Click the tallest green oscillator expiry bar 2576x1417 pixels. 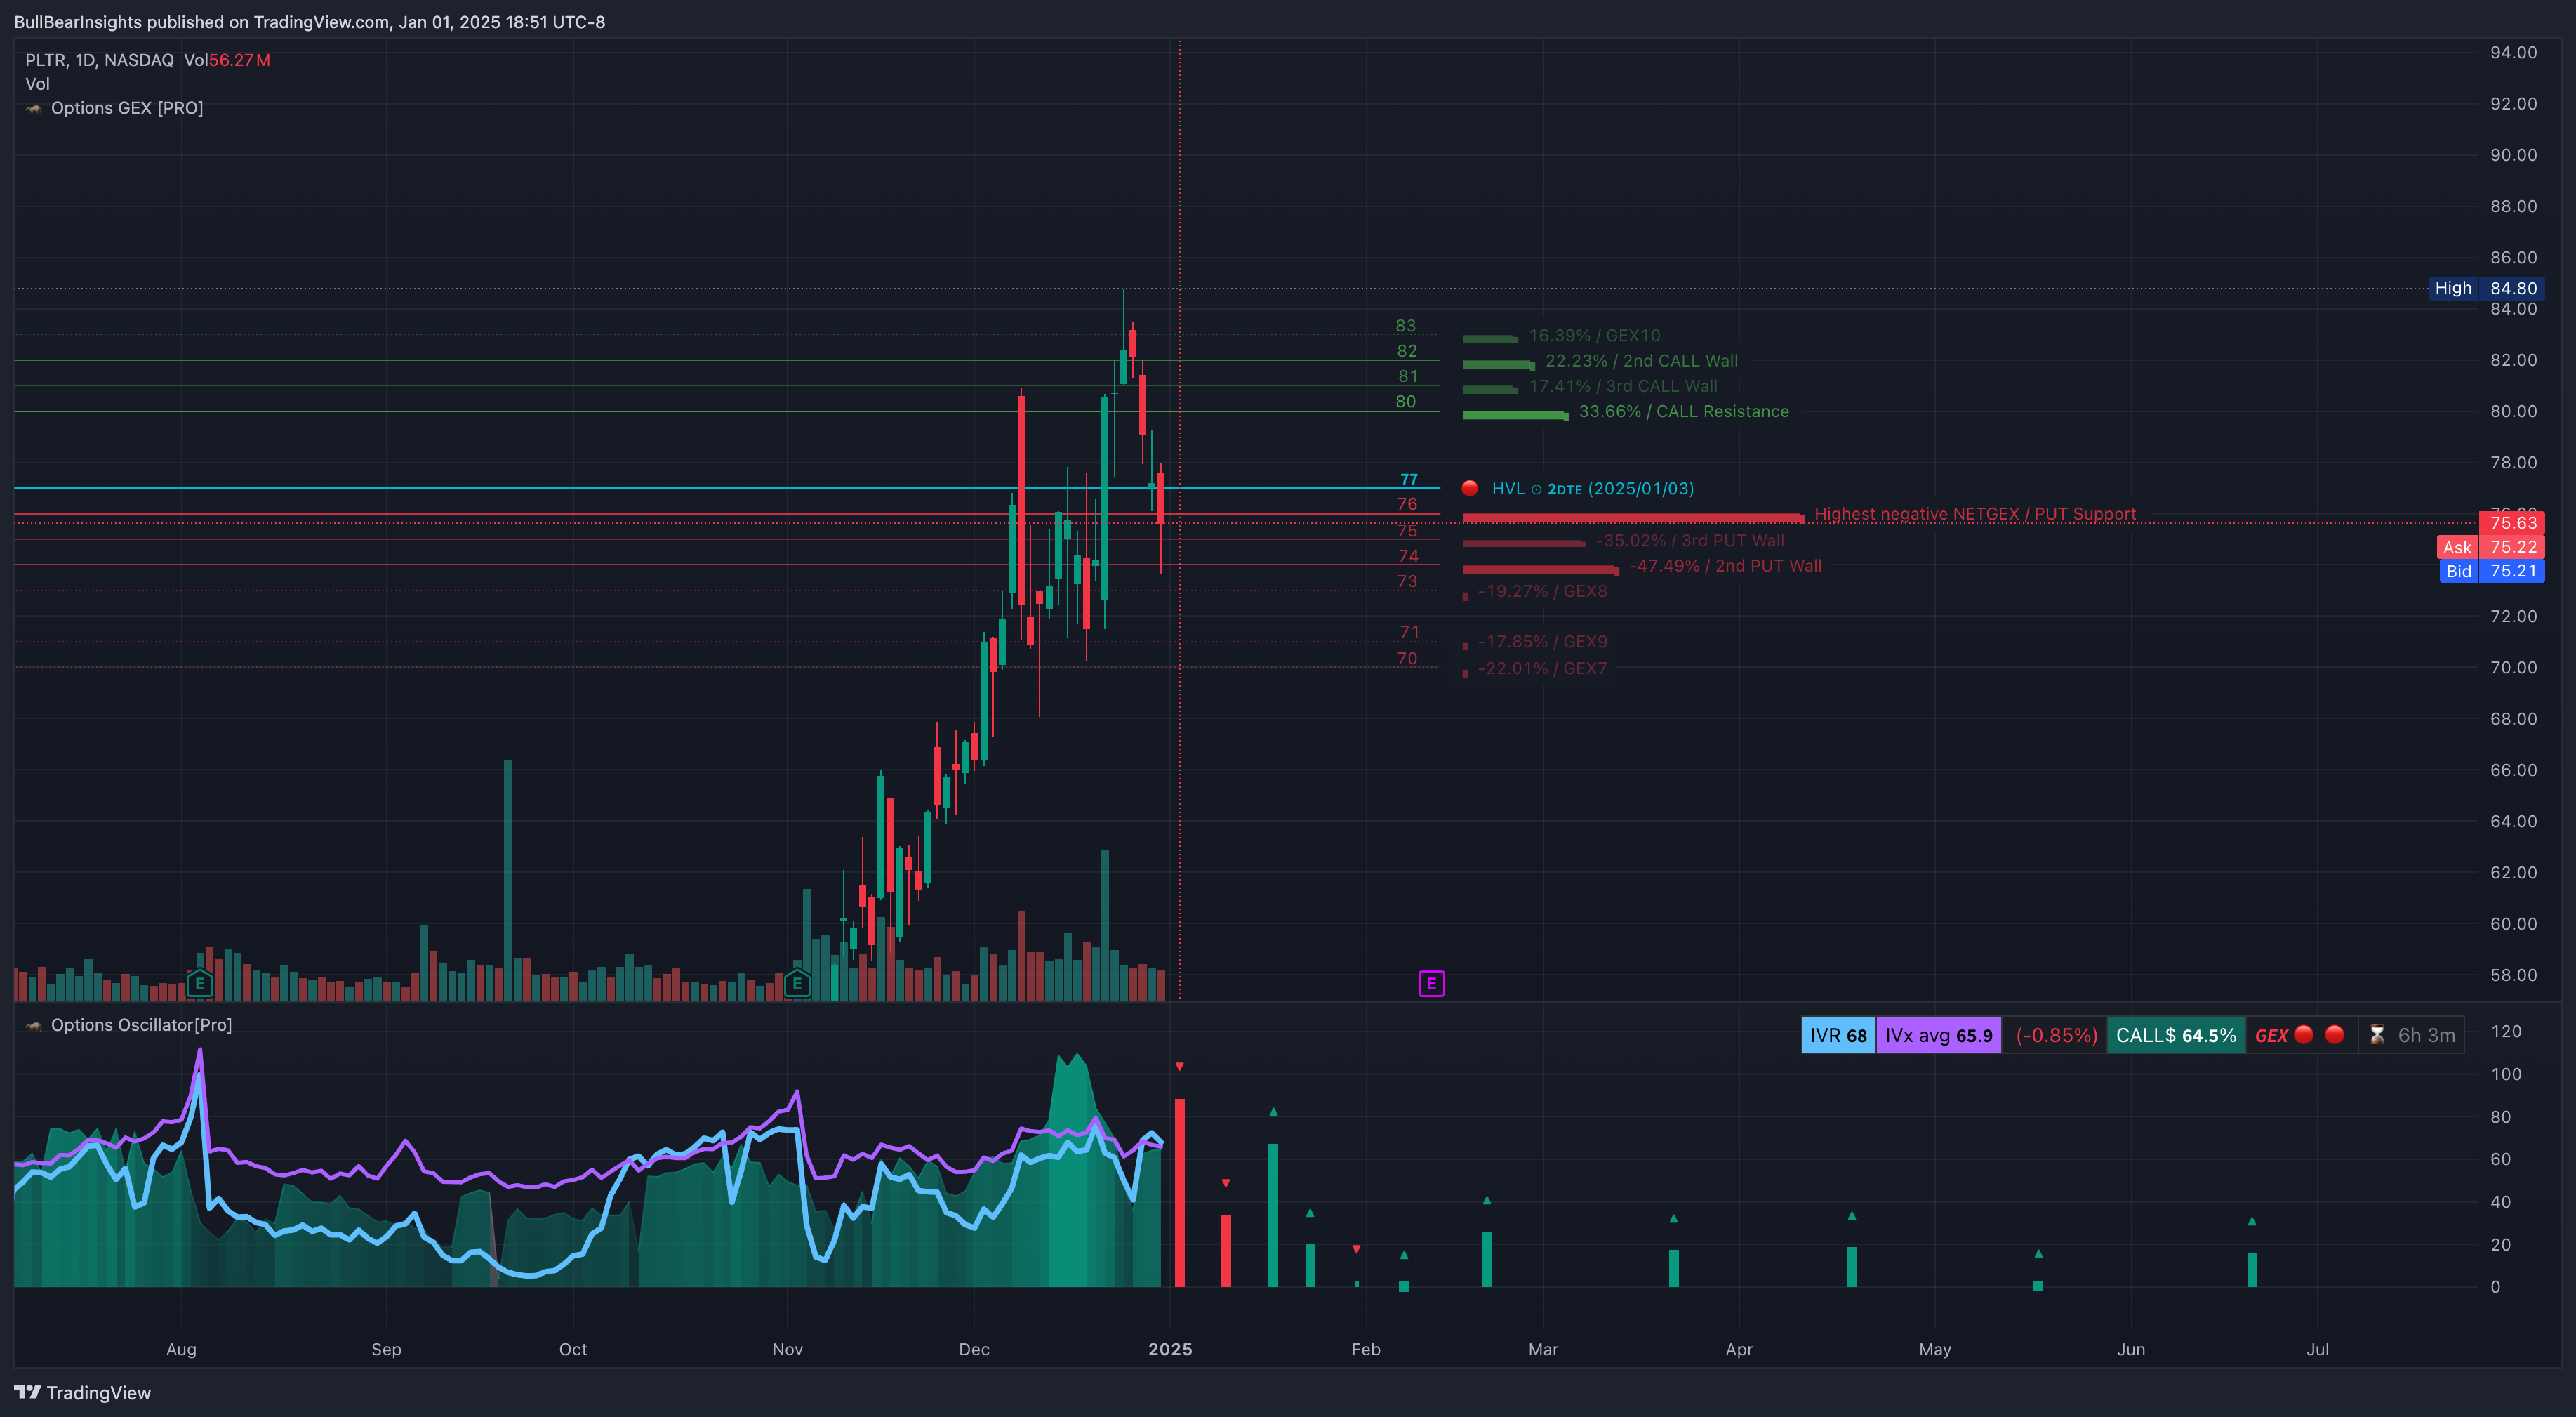1273,1215
